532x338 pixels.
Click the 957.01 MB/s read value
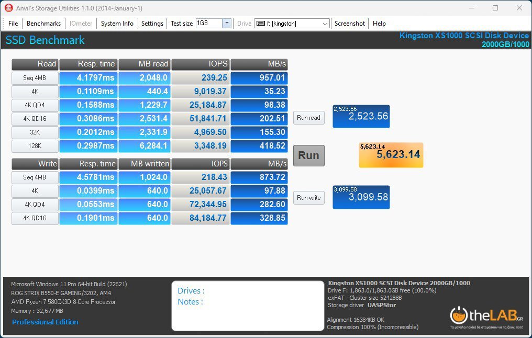259,78
